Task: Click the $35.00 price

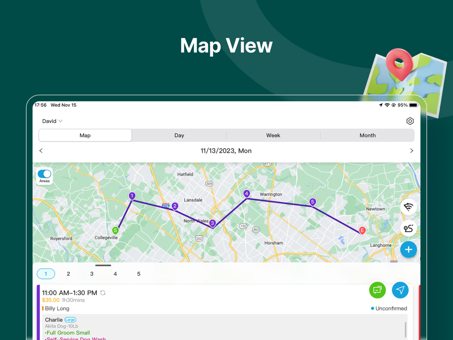Action: [x=51, y=300]
